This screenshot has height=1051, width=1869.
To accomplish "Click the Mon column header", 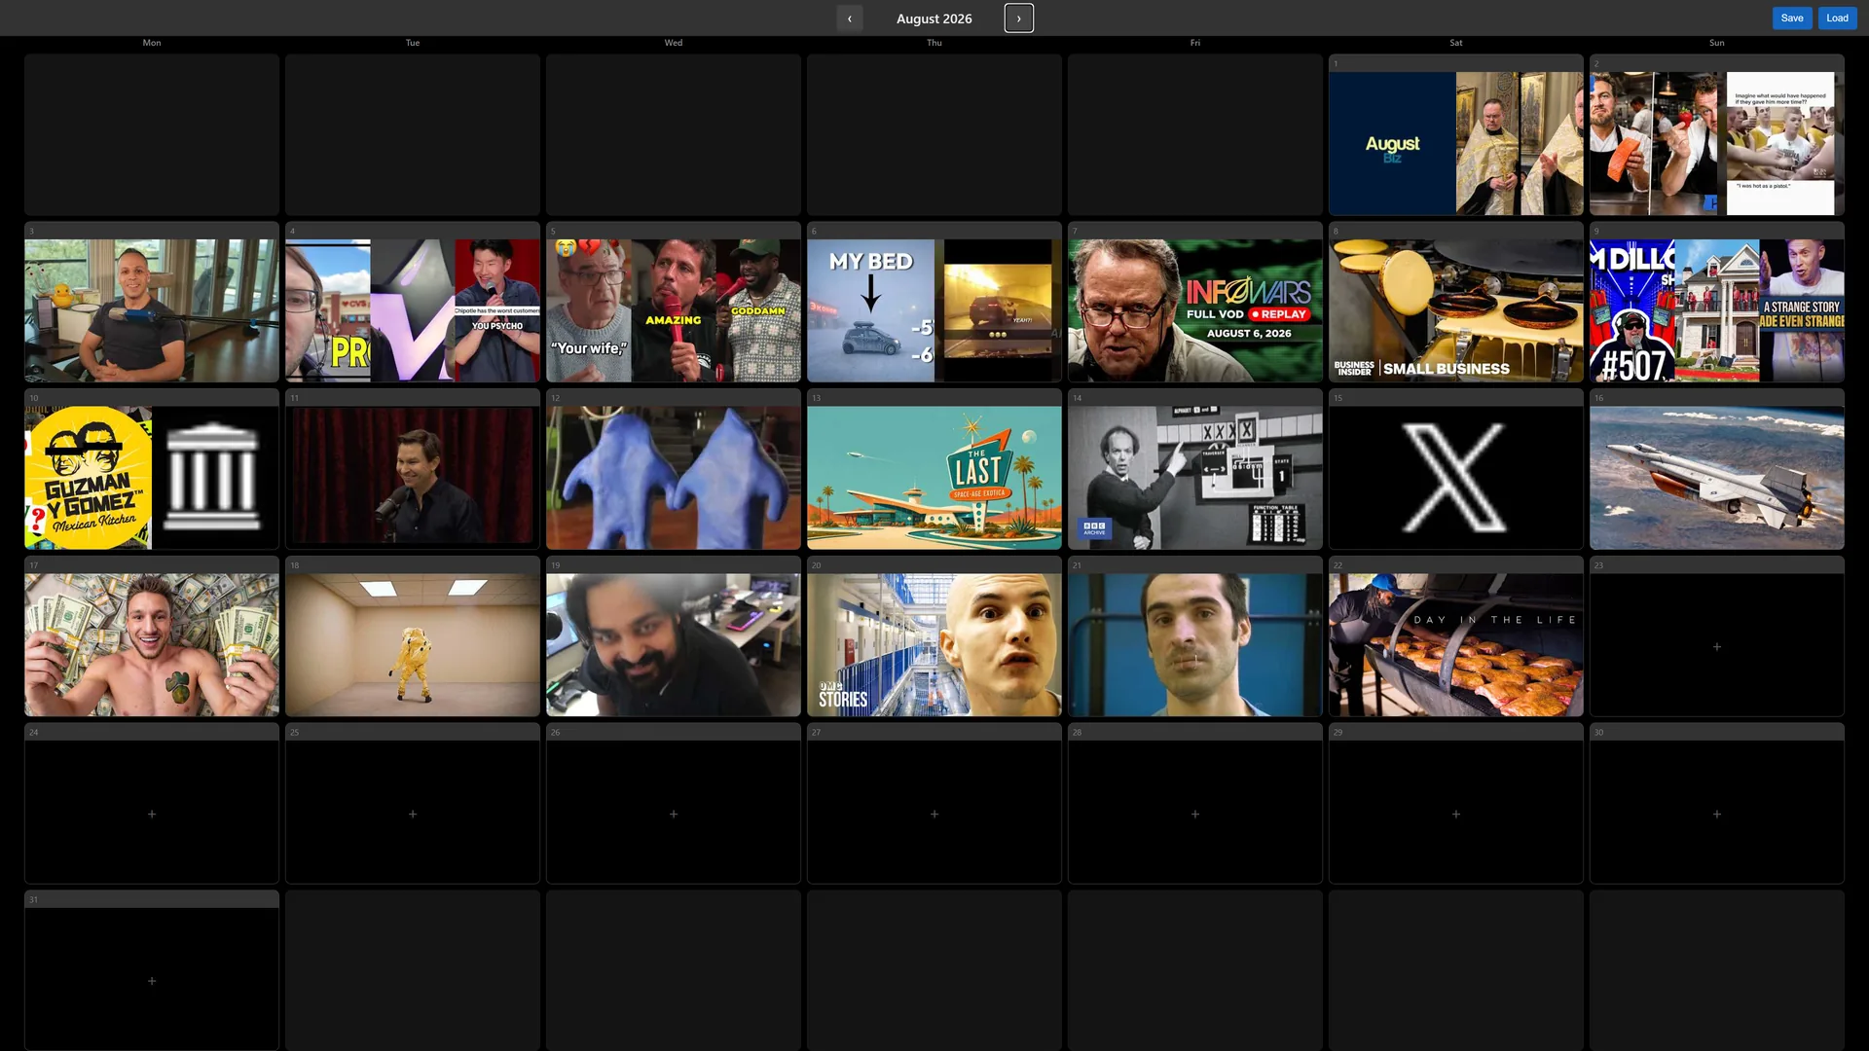I will click(x=152, y=43).
